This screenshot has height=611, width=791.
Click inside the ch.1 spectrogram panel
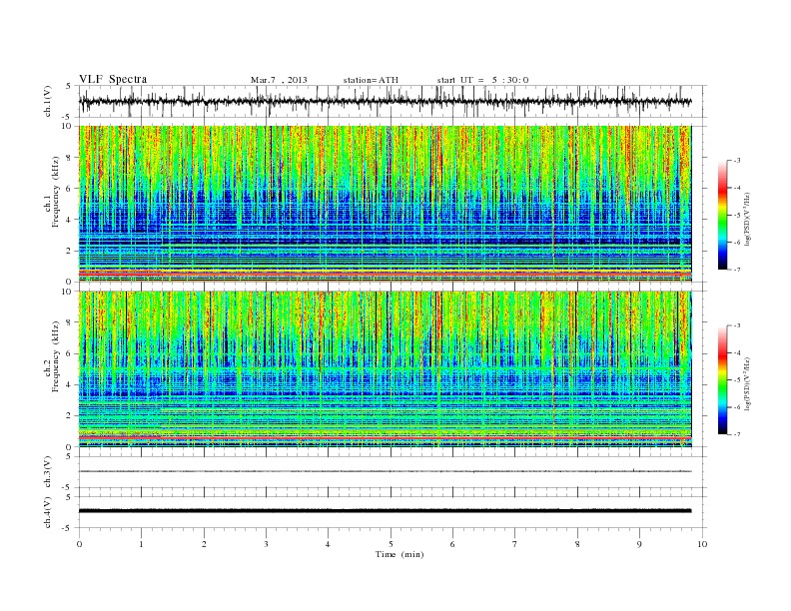[385, 204]
